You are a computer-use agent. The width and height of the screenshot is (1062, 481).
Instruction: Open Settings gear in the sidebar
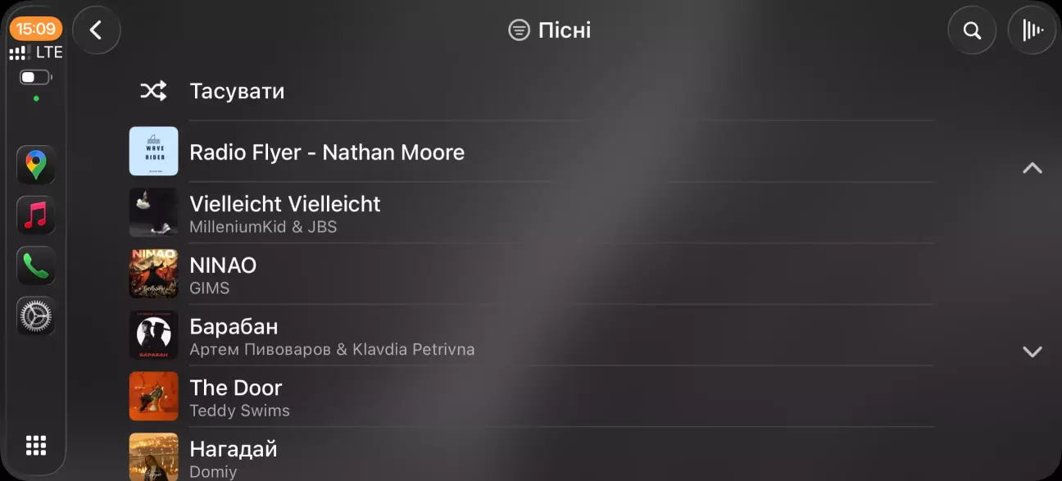[36, 316]
